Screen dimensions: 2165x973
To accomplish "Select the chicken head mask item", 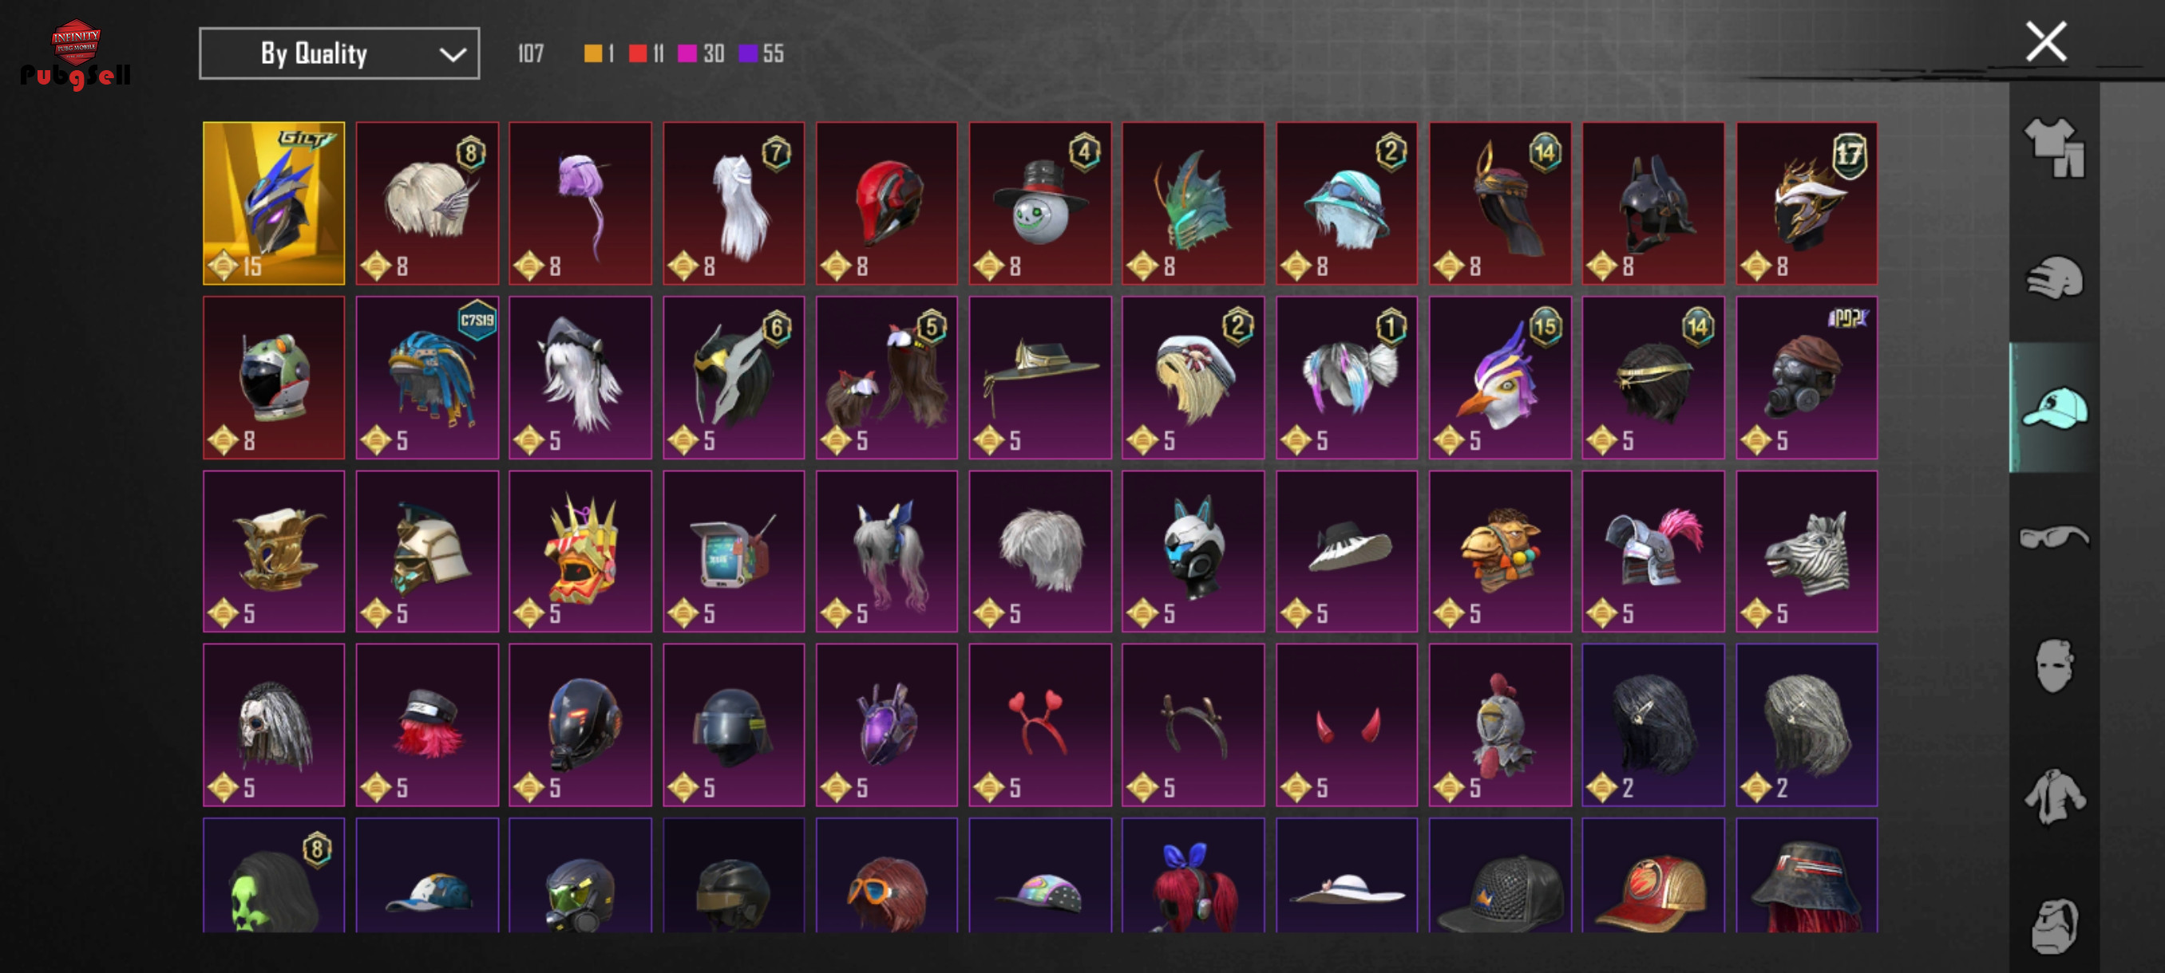I will [1499, 724].
